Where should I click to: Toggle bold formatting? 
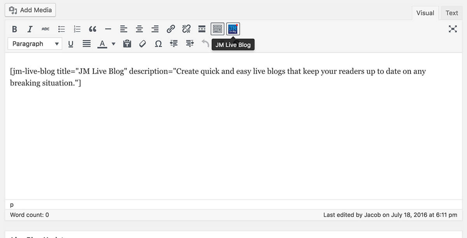(x=14, y=29)
